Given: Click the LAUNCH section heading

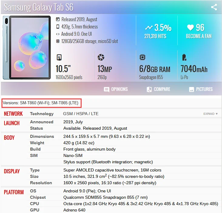Looking at the screenshot, I should pyautogui.click(x=12, y=123).
